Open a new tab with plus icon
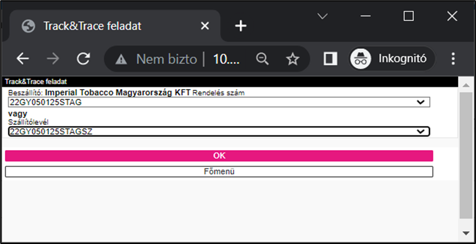The height and width of the screenshot is (244, 476). [240, 26]
